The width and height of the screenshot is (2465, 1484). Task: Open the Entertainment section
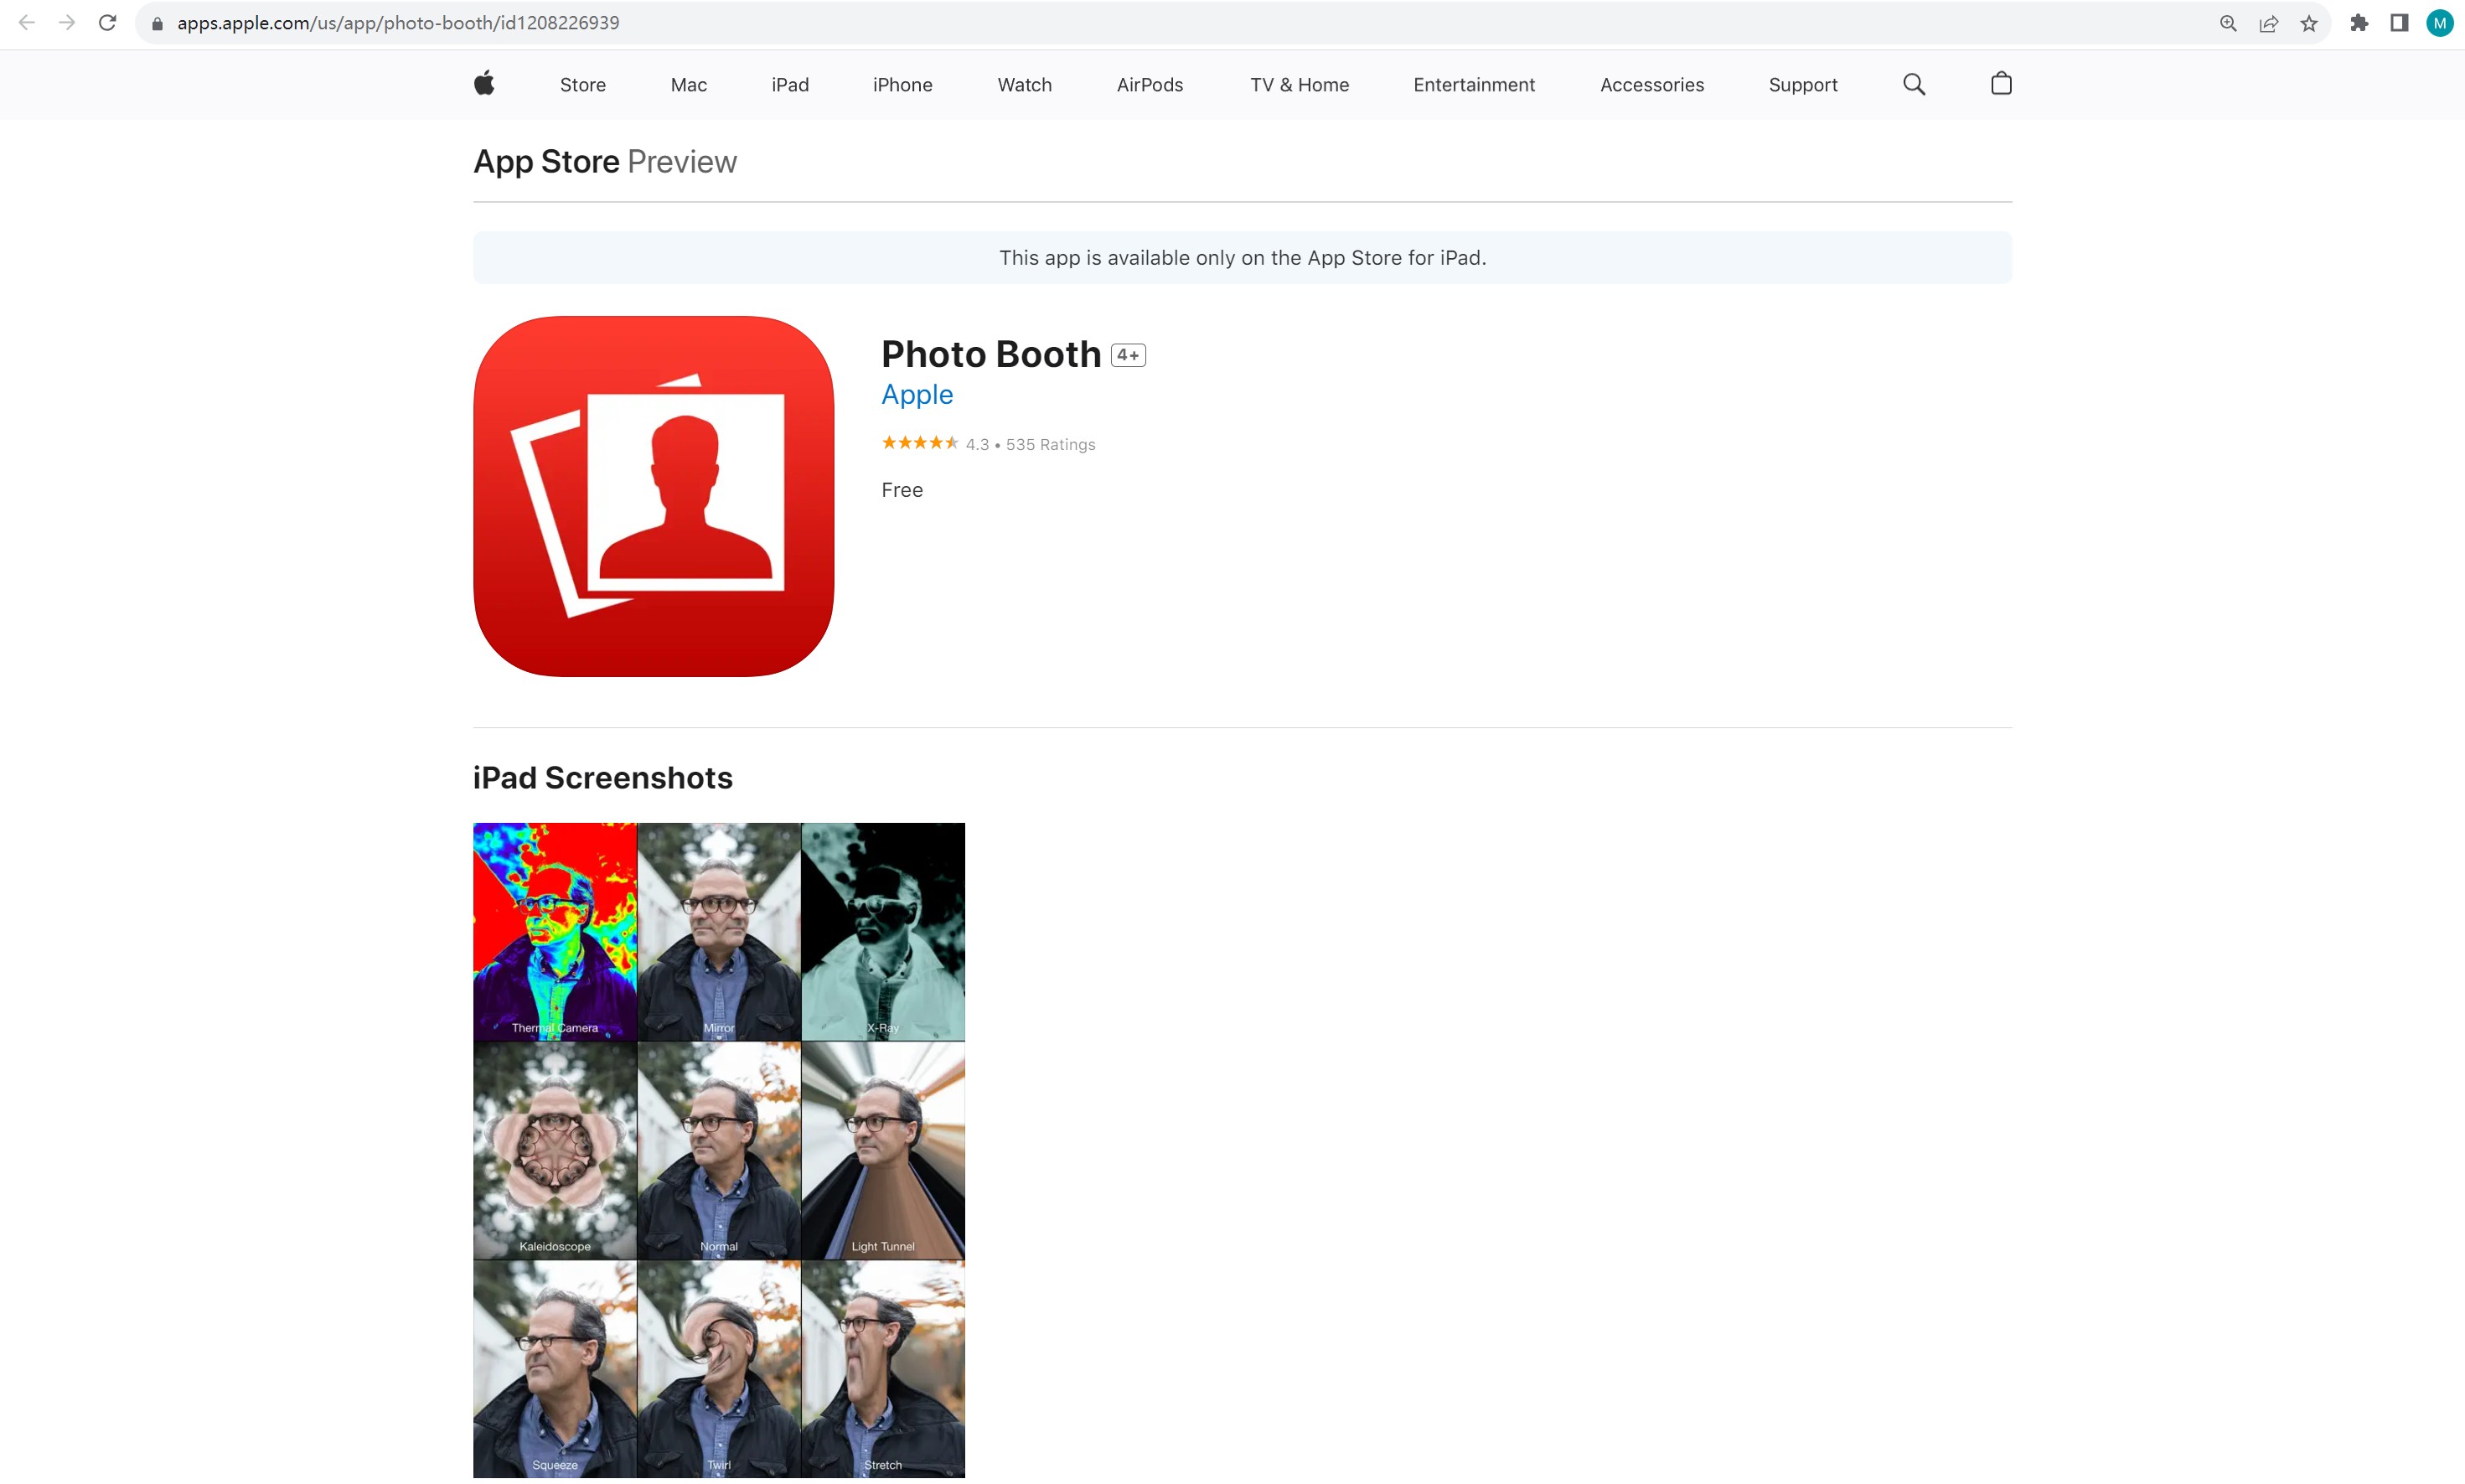click(x=1474, y=84)
